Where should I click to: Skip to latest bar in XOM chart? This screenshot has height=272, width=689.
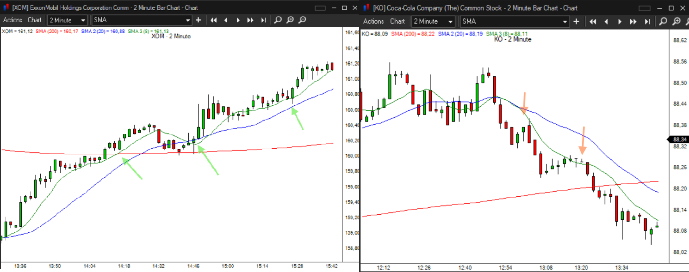click(263, 20)
